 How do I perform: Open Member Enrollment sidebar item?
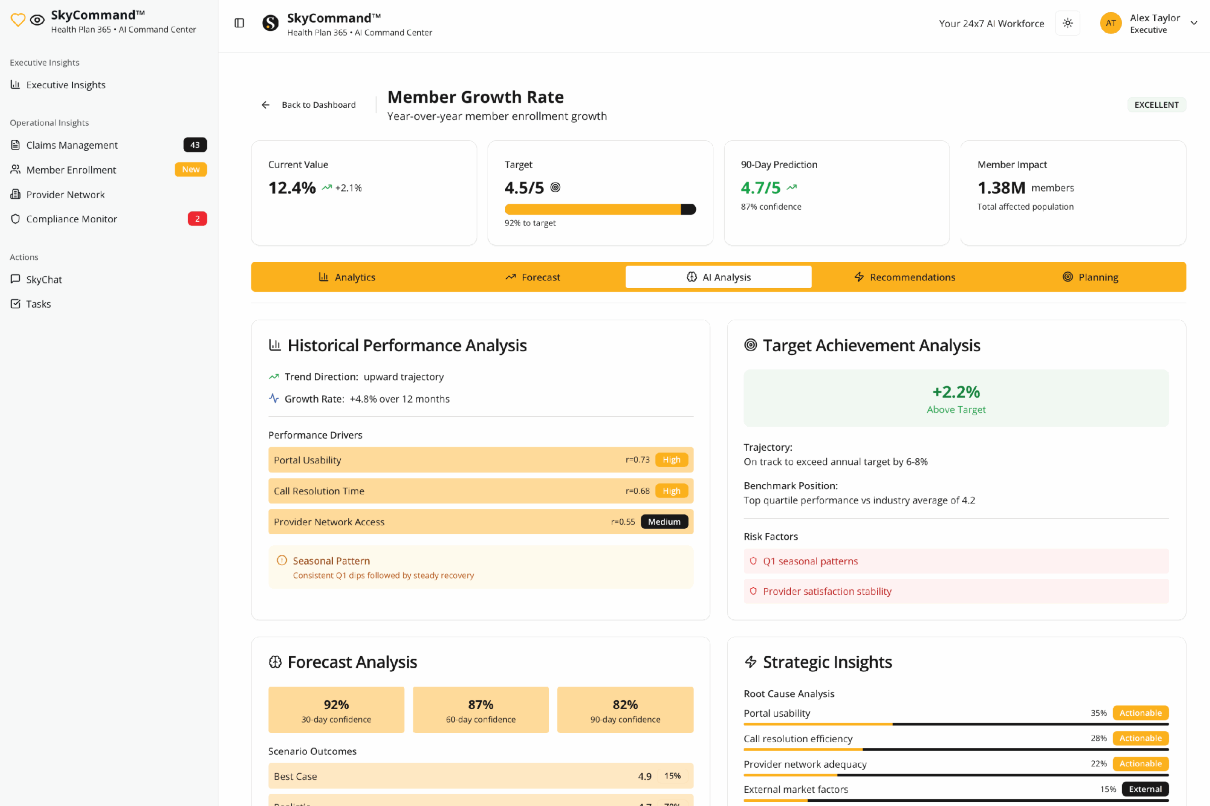[x=71, y=170]
